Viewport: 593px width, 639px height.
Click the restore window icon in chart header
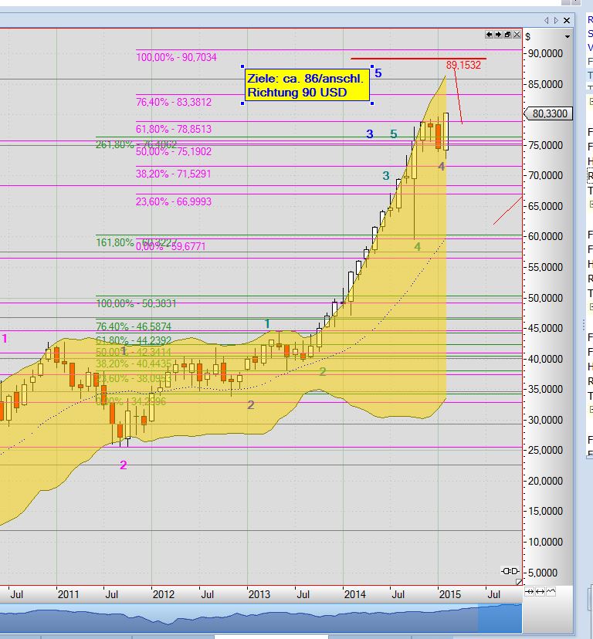pyautogui.click(x=508, y=35)
